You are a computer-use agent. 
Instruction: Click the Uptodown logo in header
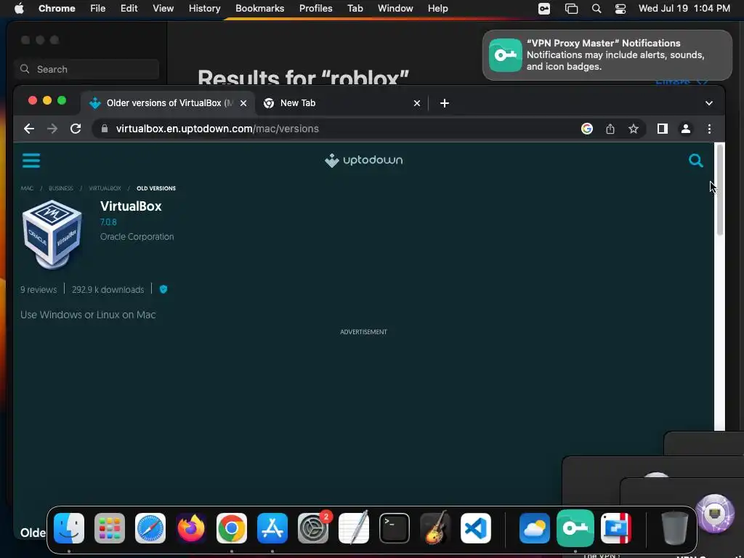(x=363, y=161)
